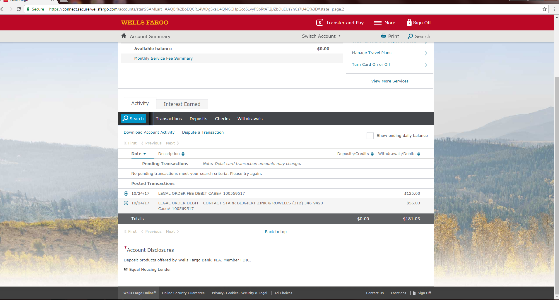Click First in the top pagination

click(131, 143)
